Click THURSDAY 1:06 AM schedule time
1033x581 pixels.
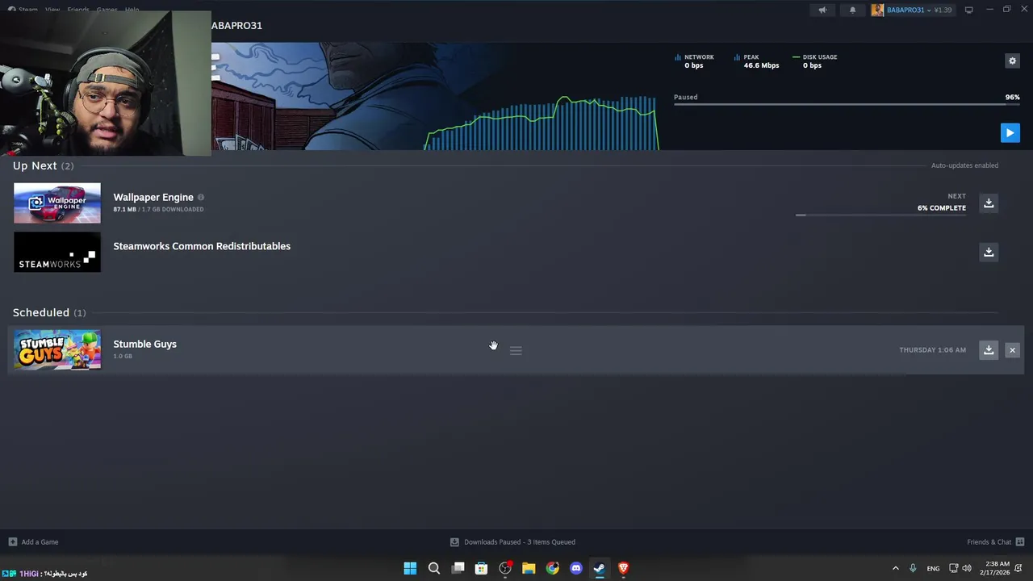coord(932,350)
